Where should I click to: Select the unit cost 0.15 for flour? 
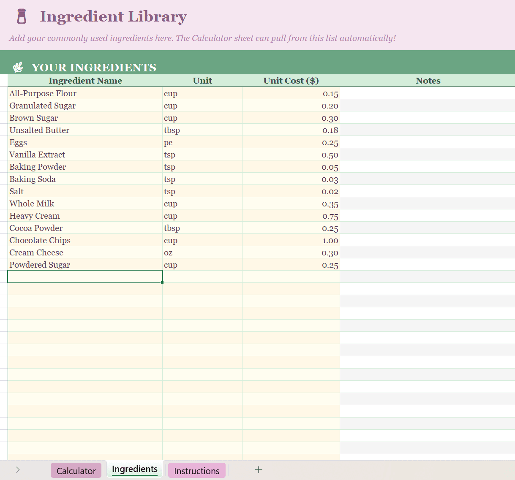(x=291, y=93)
